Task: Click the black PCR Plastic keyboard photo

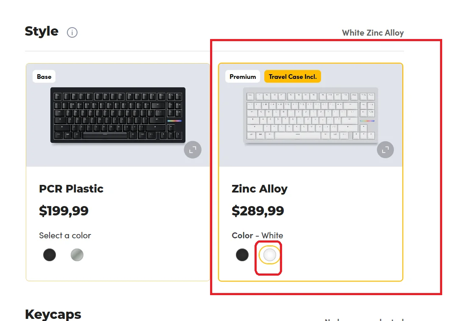Action: [118, 115]
